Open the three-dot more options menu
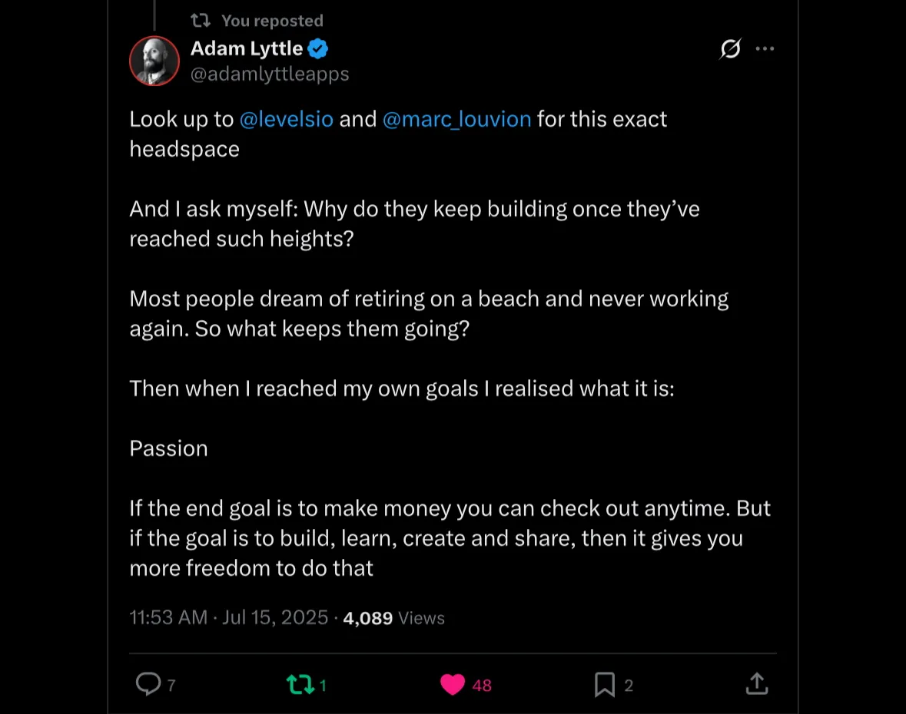This screenshot has width=906, height=714. [765, 48]
